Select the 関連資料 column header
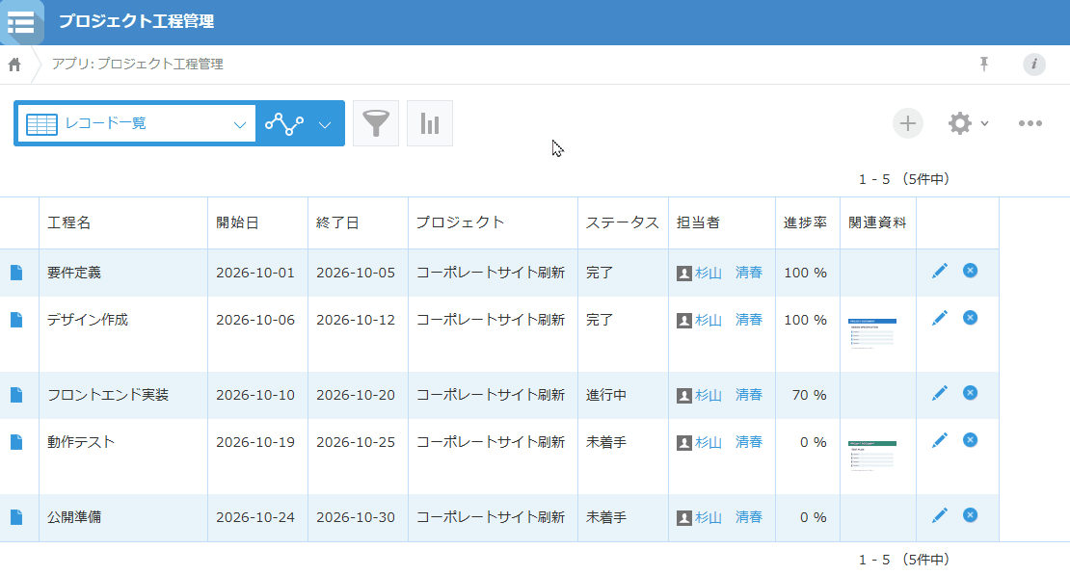Viewport: 1070px width, 575px height. tap(877, 223)
